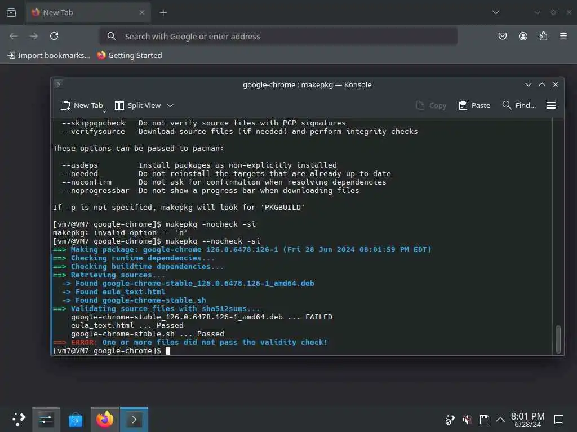Expand the Firefox list all tabs chevron
The width and height of the screenshot is (577, 432).
[x=496, y=12]
